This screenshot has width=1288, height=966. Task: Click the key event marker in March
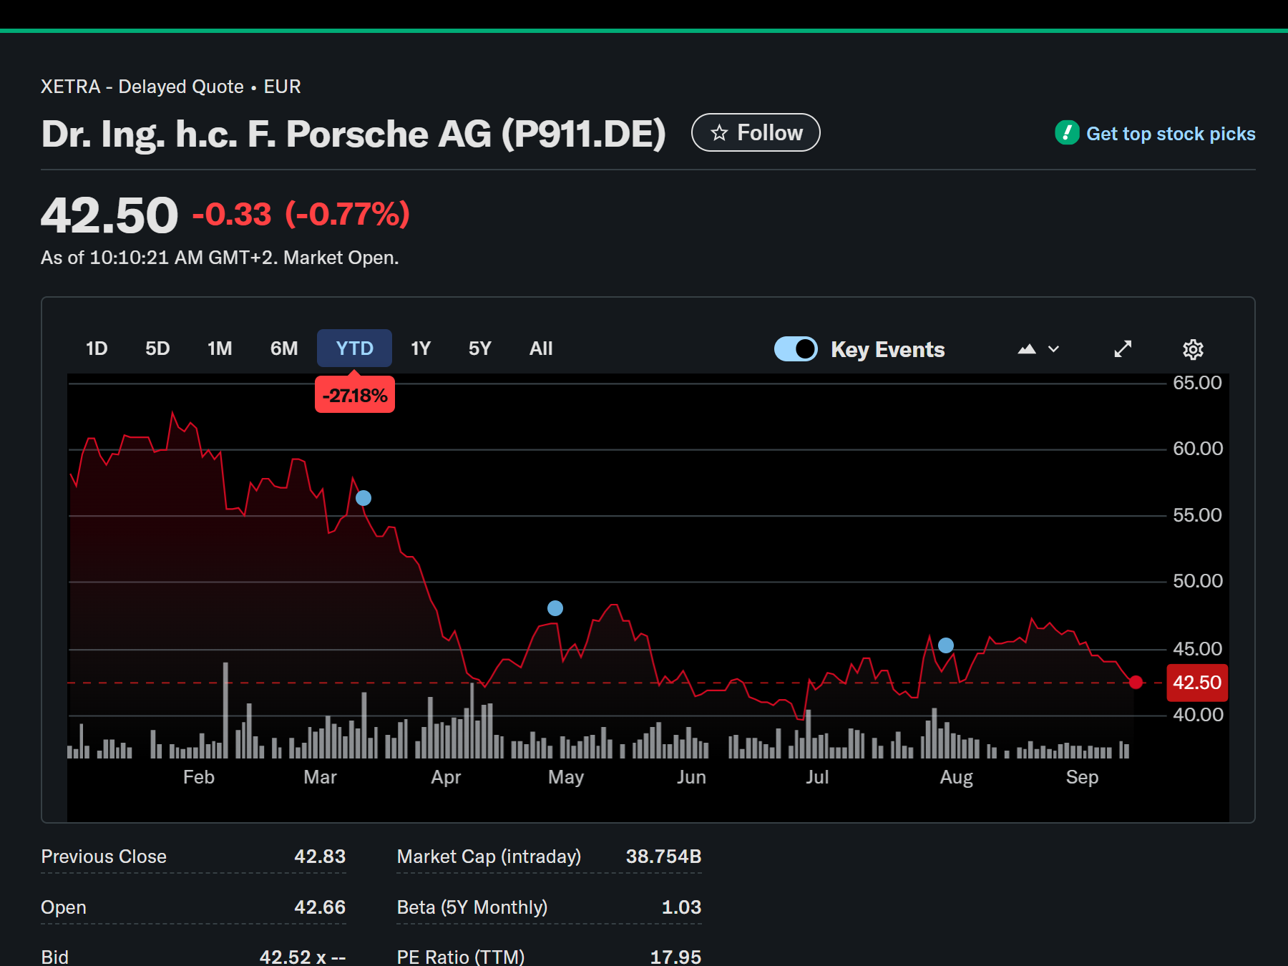(x=364, y=498)
